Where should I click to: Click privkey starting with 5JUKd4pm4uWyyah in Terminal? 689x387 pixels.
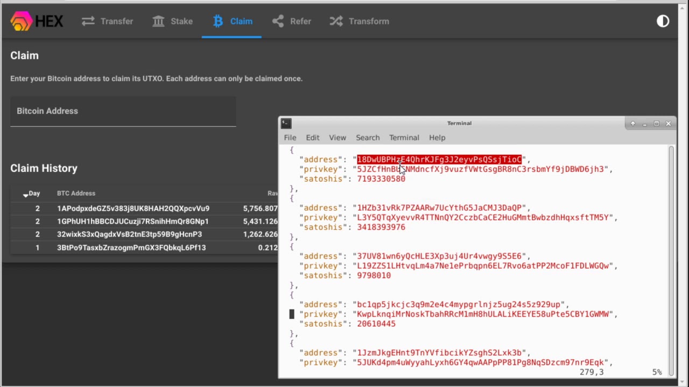point(481,363)
